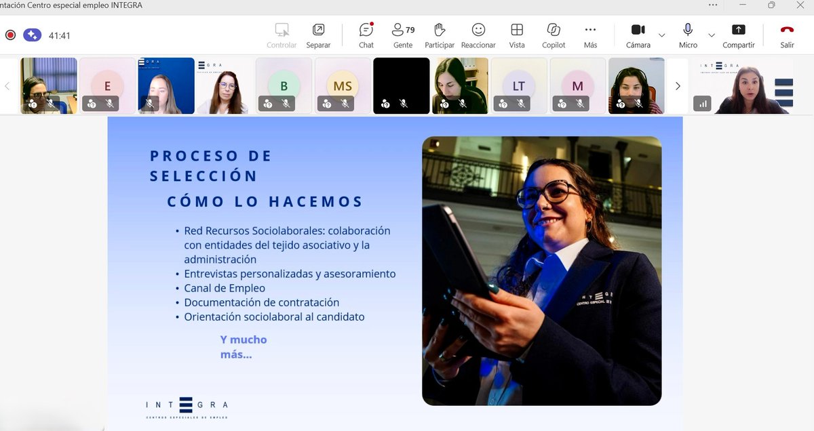Viewport: 814px width, 431px height.
Task: Click the purple sparkle AI indicator
Action: coord(32,35)
